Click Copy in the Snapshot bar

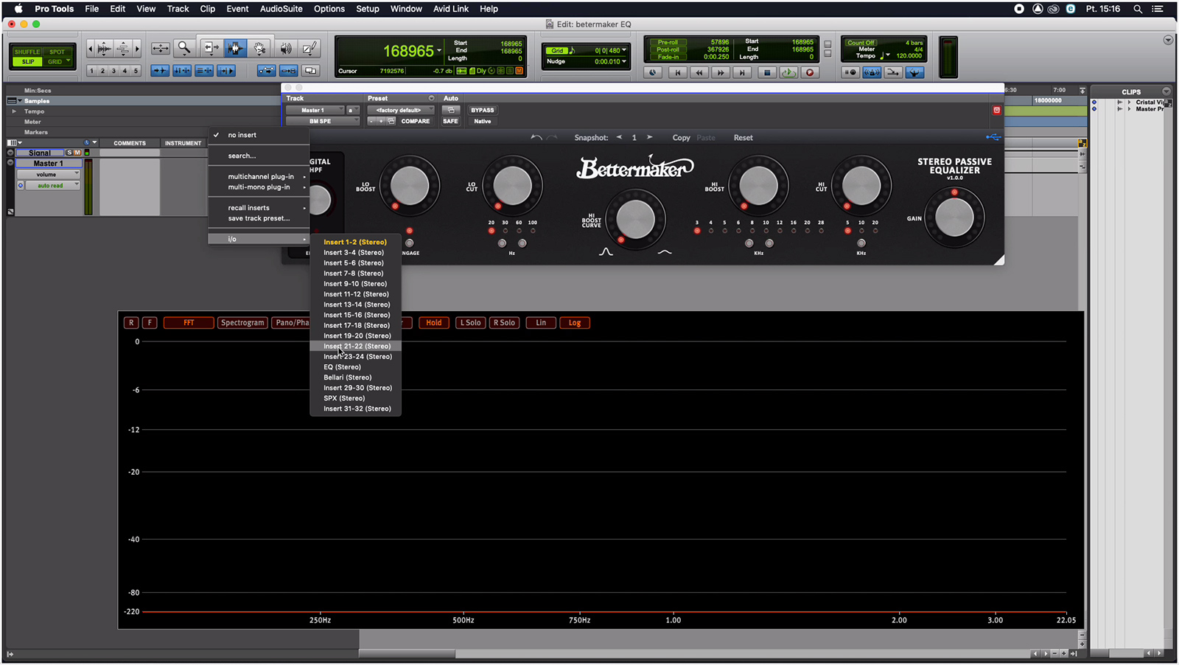[x=681, y=138]
